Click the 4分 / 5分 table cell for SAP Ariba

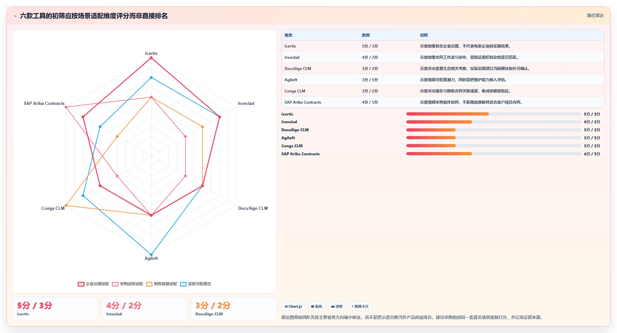point(370,102)
